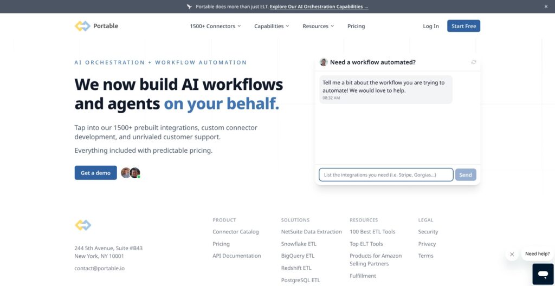Open the footer Pricing link under Product
Viewport: 555px width, 286px height.
(221, 244)
